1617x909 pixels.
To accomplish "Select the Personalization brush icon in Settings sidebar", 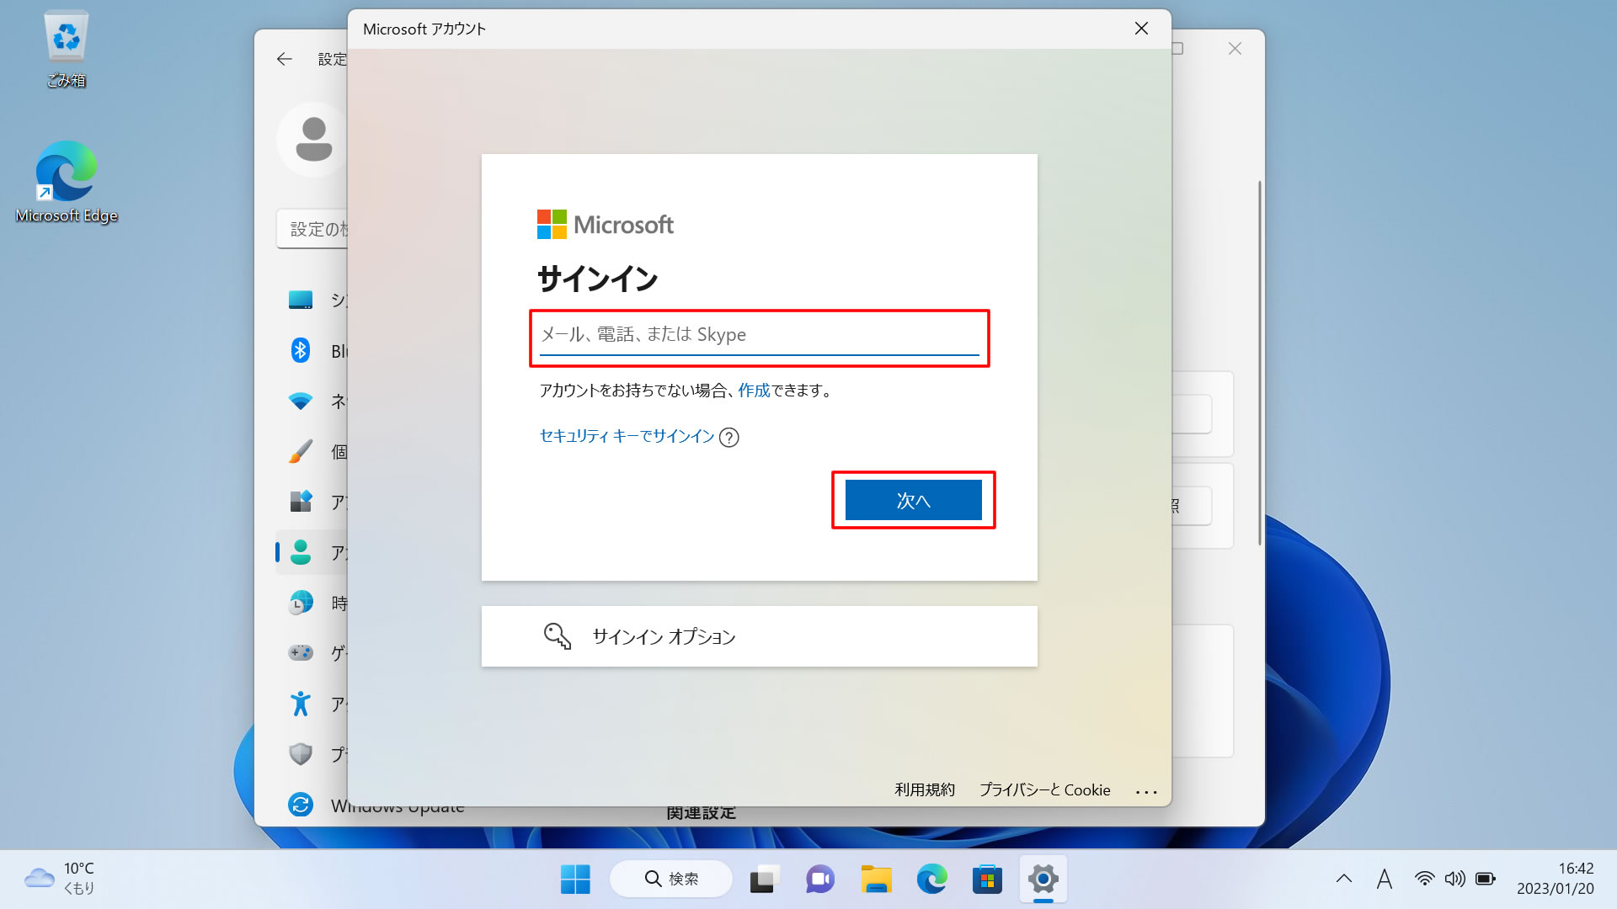I will (x=301, y=451).
